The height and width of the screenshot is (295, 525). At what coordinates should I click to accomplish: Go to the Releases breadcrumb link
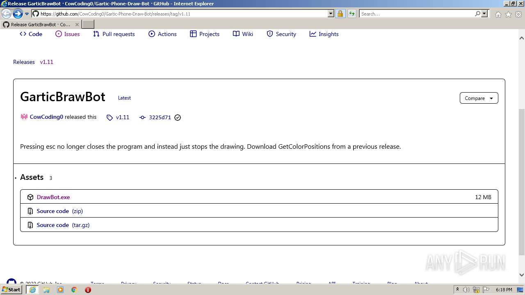pyautogui.click(x=24, y=62)
